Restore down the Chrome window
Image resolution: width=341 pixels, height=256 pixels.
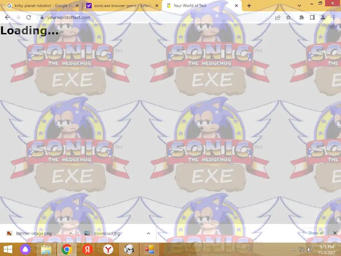[x=320, y=3]
